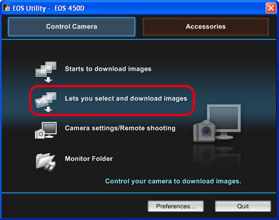This screenshot has height=220, width=279.
Task: Click the EOS Utility app icon in title bar
Action: pos(7,8)
